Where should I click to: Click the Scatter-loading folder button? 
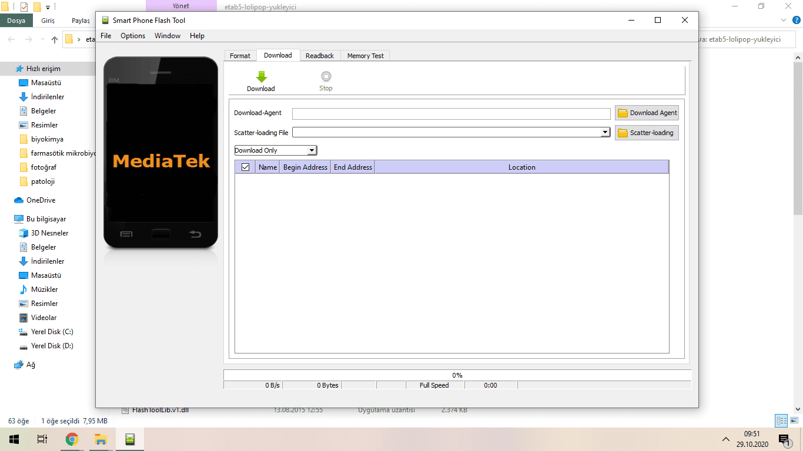(x=647, y=133)
